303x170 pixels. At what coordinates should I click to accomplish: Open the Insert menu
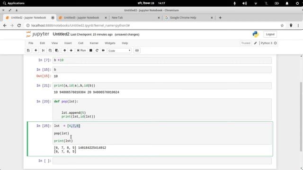coord(68,43)
